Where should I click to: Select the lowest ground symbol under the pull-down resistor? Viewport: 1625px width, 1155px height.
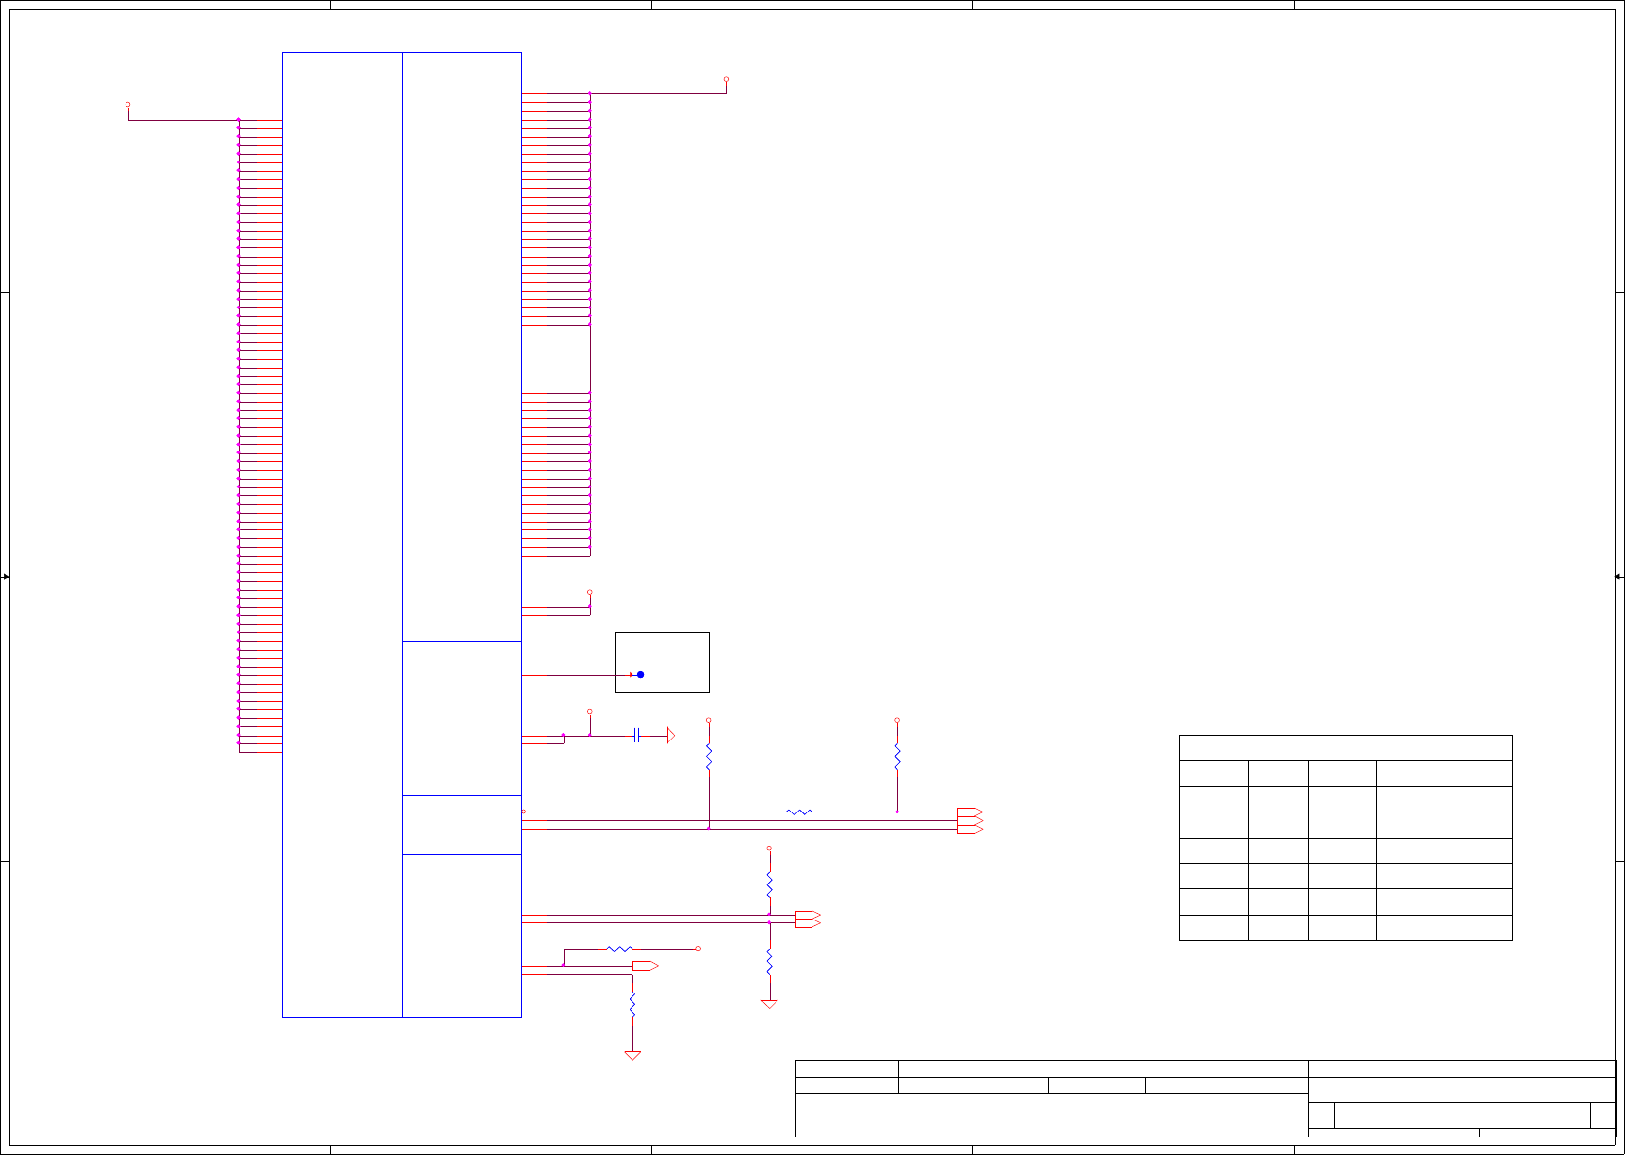tap(632, 1055)
